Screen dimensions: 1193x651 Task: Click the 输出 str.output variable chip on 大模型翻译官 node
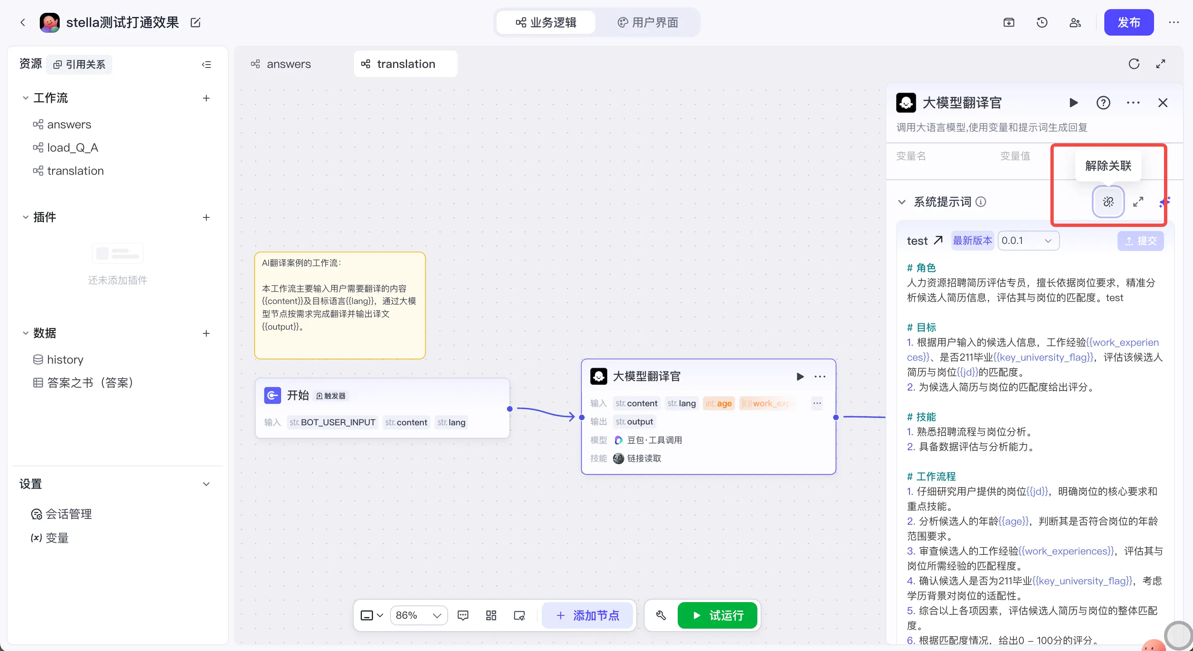click(x=634, y=422)
